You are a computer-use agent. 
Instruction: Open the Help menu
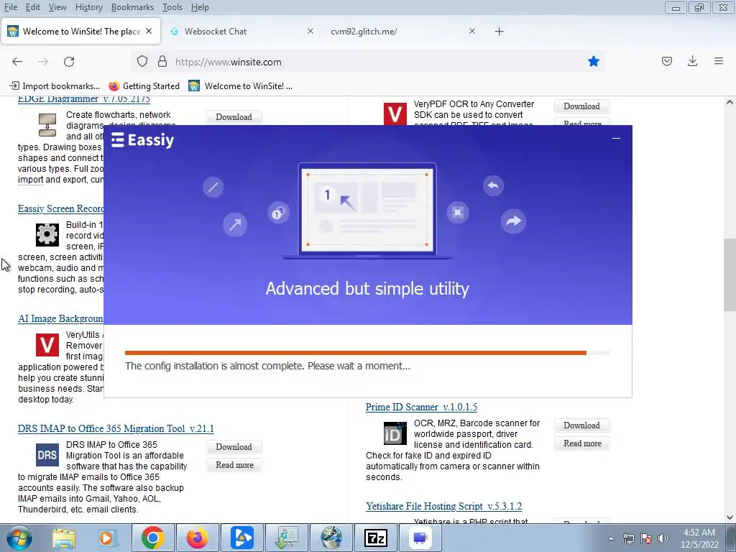tap(200, 7)
